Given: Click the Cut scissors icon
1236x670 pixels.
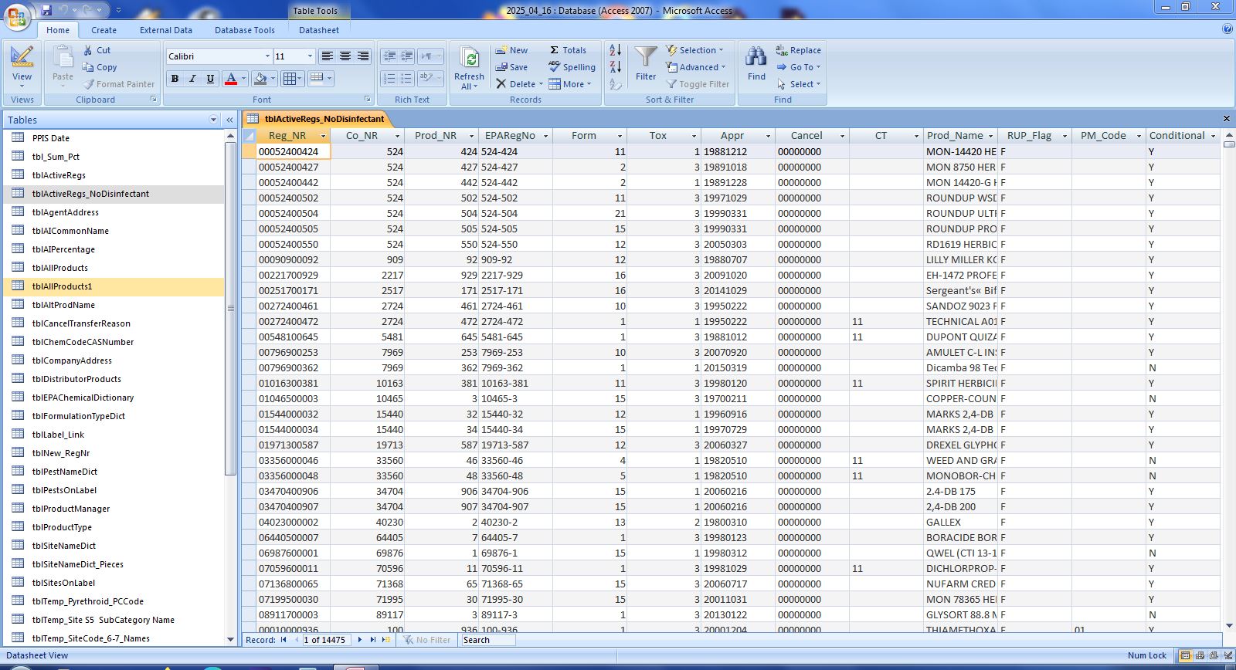Looking at the screenshot, I should (88, 50).
